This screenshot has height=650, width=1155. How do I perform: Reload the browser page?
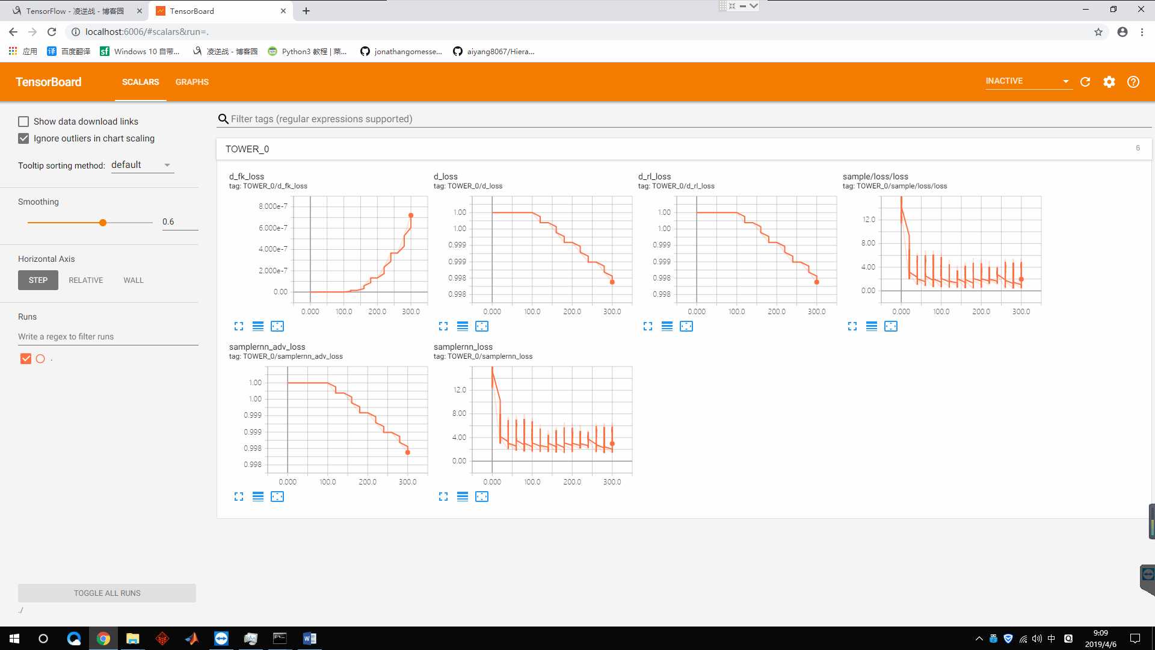click(x=52, y=32)
